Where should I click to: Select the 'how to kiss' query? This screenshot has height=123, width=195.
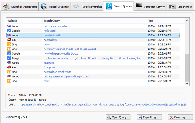pyautogui.click(x=50, y=40)
